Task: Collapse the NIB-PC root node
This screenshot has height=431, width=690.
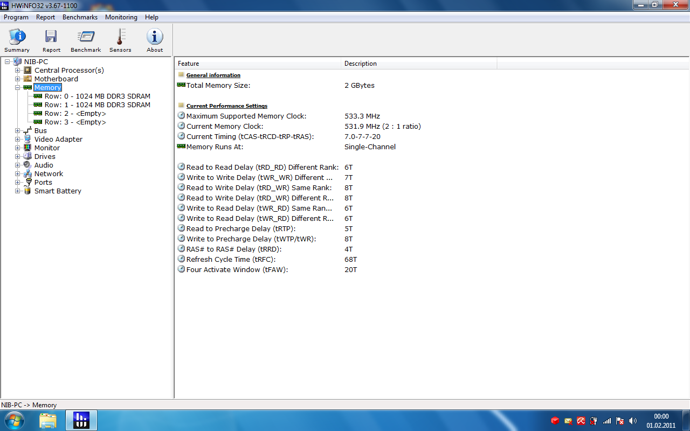Action: click(8, 62)
